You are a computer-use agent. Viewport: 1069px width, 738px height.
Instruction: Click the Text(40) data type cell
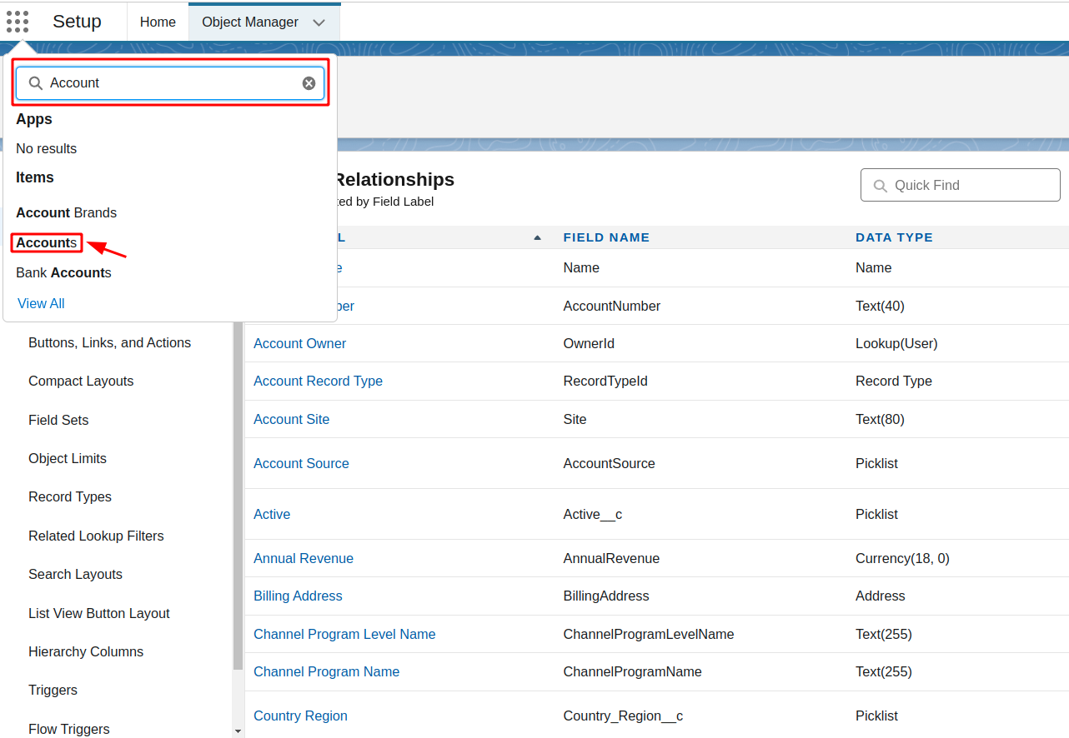pos(880,306)
